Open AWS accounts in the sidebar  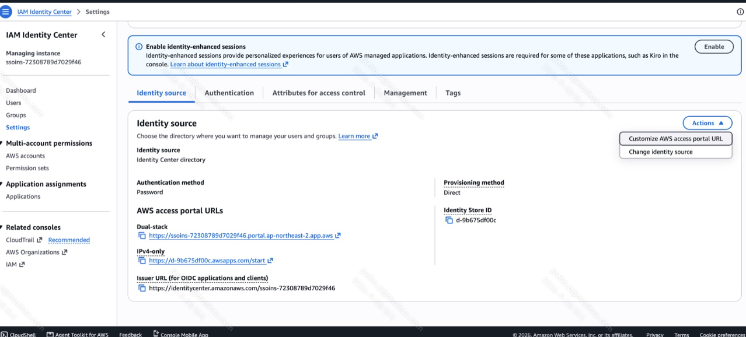coord(25,156)
